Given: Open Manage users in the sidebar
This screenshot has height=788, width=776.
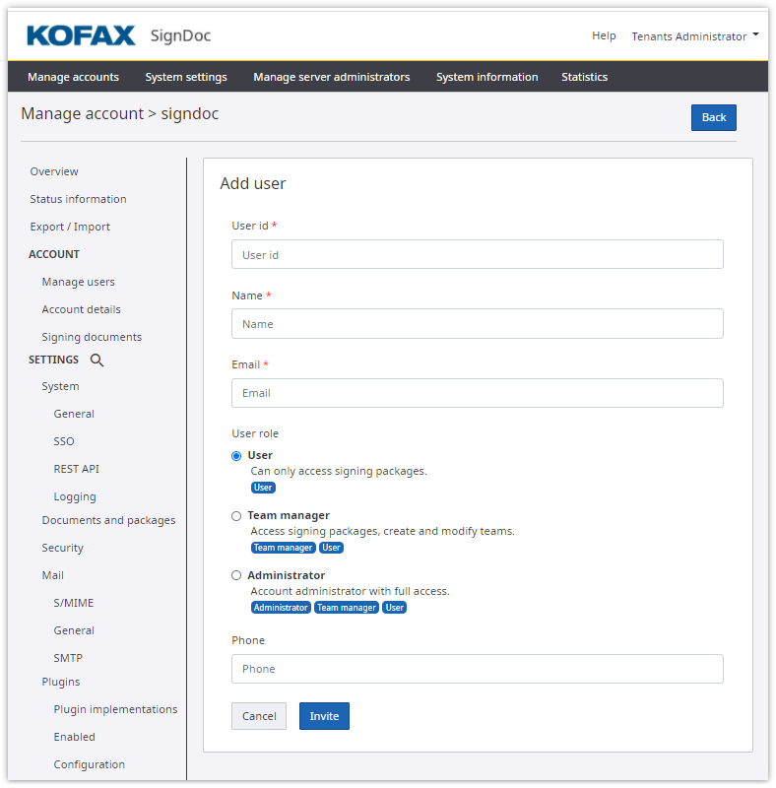Looking at the screenshot, I should click(x=78, y=282).
